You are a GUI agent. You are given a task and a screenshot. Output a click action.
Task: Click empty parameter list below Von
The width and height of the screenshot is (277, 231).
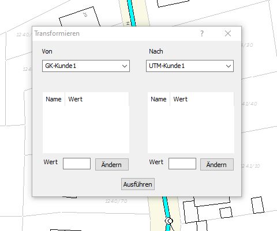point(86,129)
